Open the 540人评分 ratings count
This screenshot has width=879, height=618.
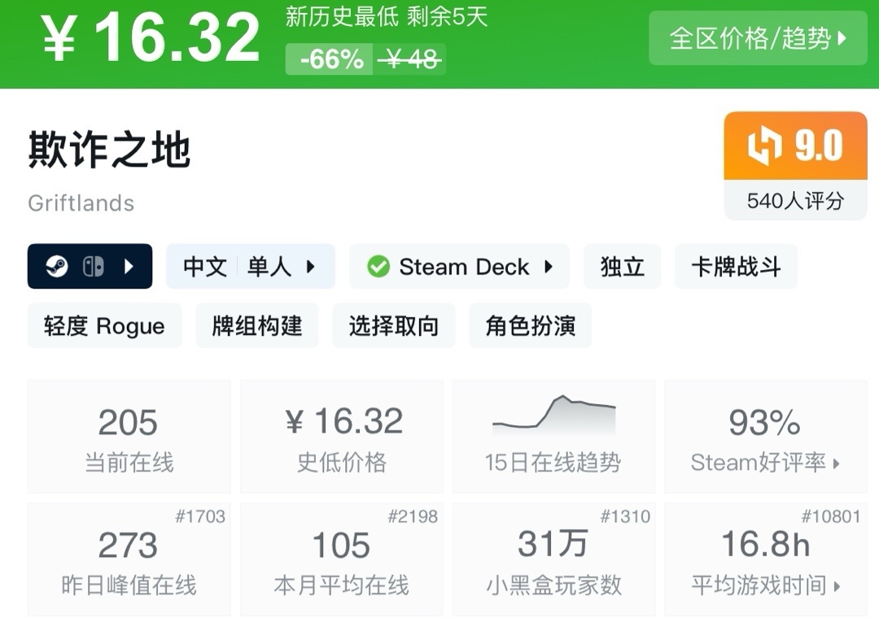[x=795, y=201]
